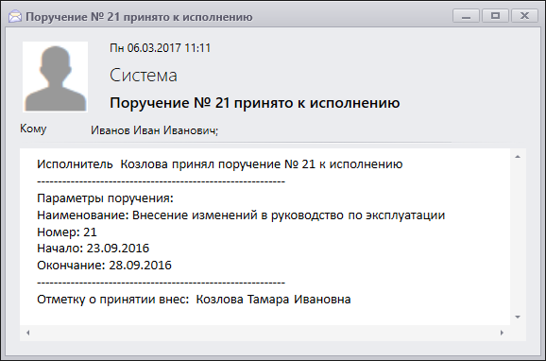Click recipient Иванов Иван Иванович
The width and height of the screenshot is (546, 361).
click(154, 130)
